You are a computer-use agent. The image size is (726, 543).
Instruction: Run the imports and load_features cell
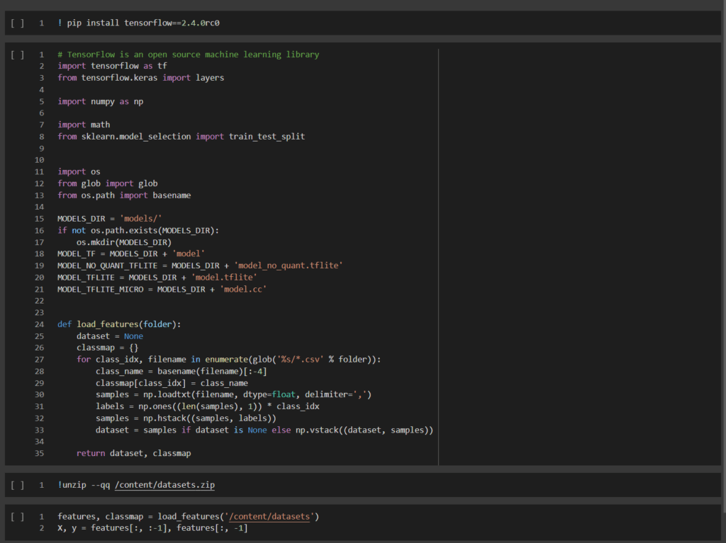point(17,55)
